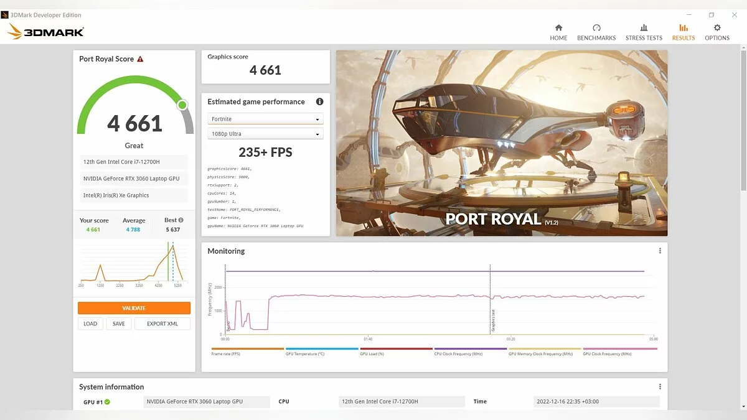Click the warning icon next to Port Royal Score
This screenshot has width=747, height=420.
click(x=140, y=59)
